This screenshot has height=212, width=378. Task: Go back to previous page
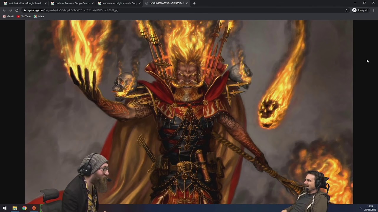point(4,10)
